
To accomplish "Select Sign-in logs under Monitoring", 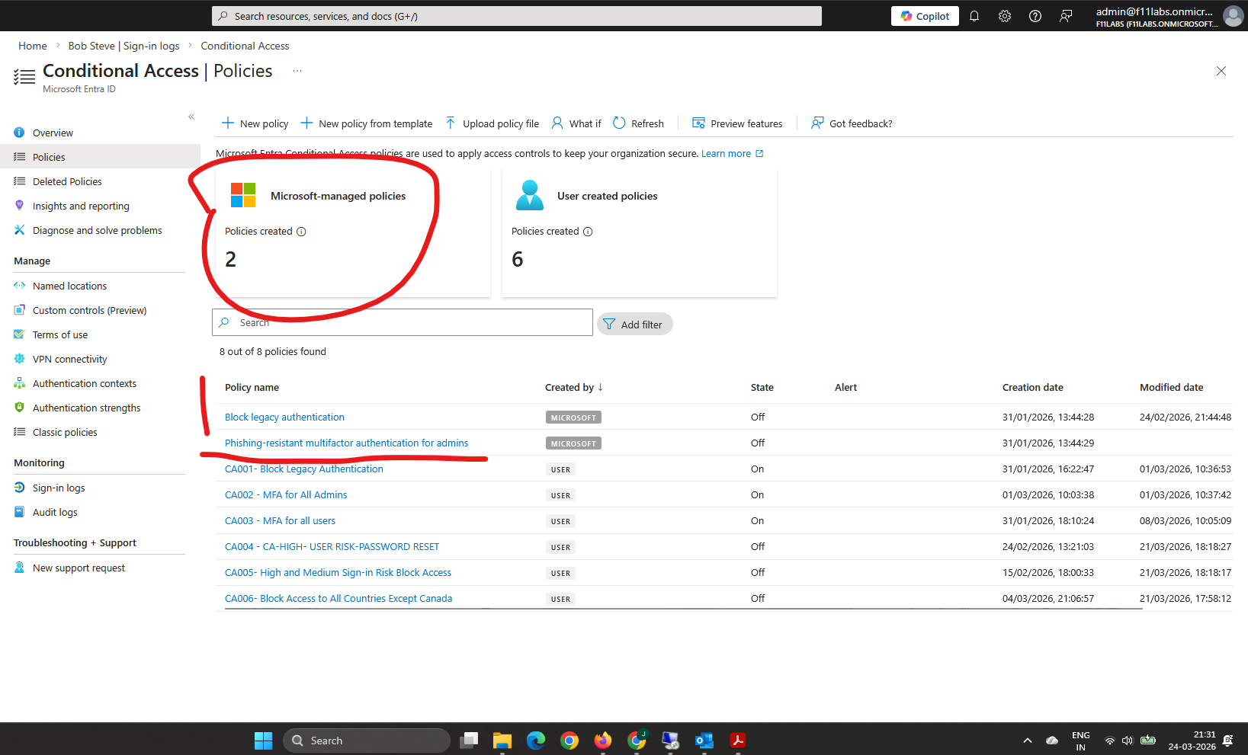I will (x=59, y=488).
